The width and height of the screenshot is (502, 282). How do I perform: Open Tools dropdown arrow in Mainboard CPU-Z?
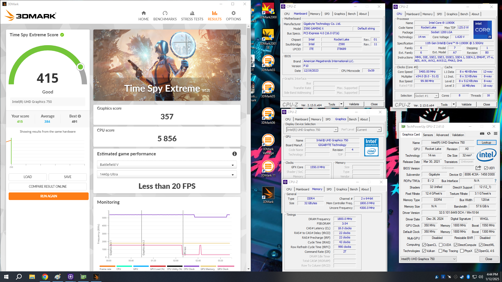coord(341,104)
